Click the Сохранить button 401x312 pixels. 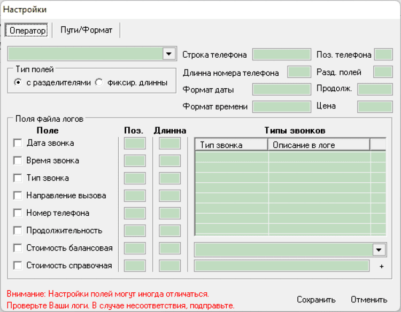[316, 300]
